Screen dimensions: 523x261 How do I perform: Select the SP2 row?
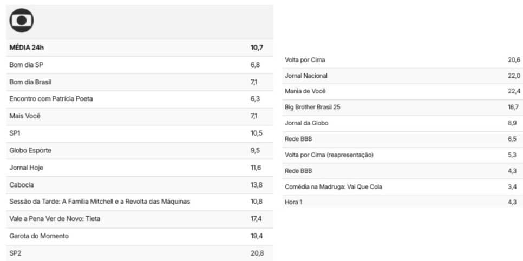pyautogui.click(x=140, y=253)
